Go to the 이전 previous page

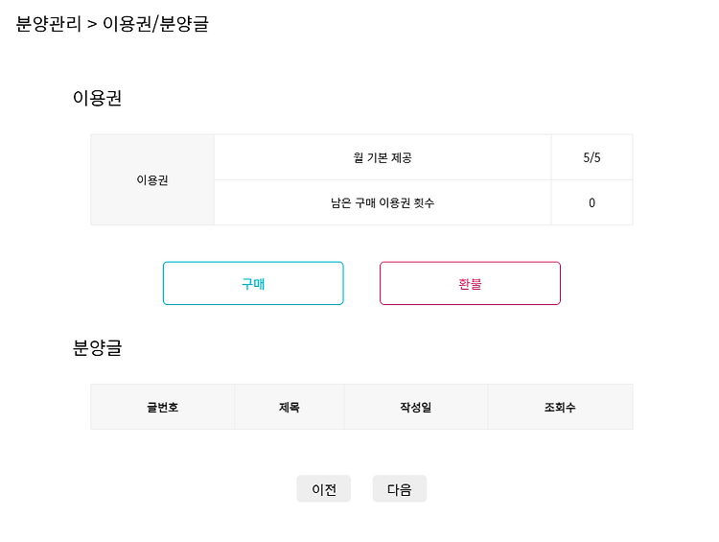[x=324, y=489]
